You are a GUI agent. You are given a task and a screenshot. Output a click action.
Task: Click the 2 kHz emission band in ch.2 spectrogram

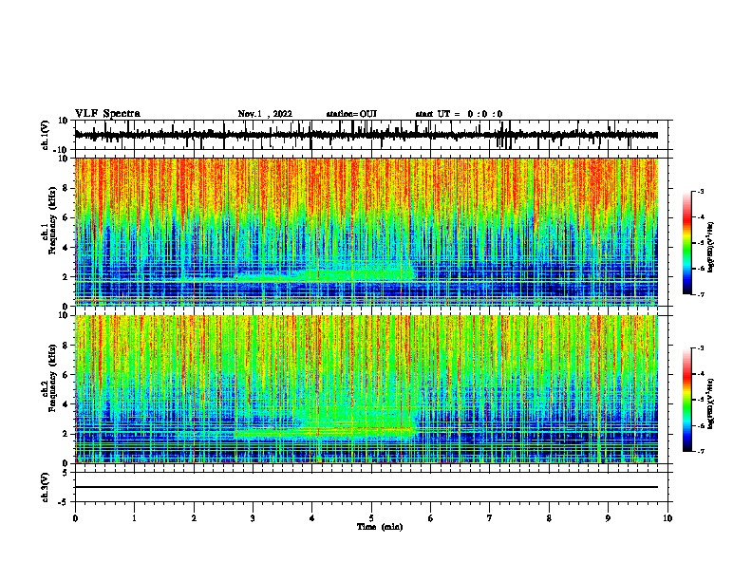326,432
